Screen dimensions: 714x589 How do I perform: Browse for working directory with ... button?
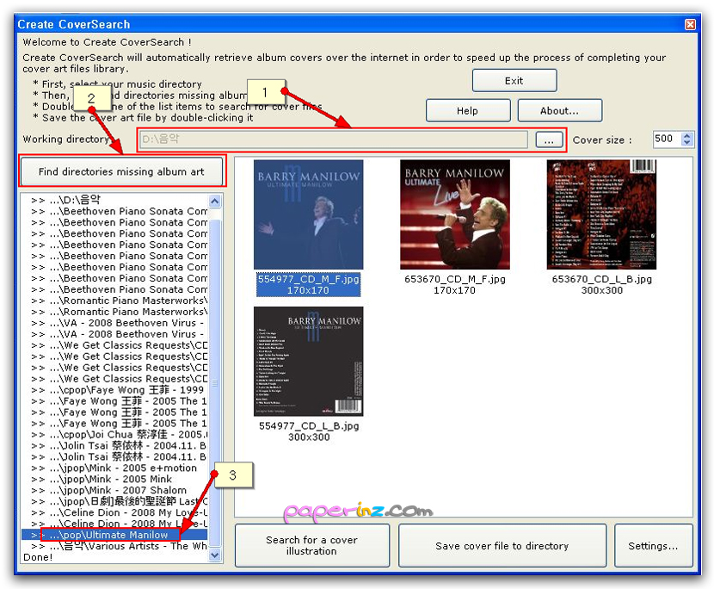[x=549, y=140]
